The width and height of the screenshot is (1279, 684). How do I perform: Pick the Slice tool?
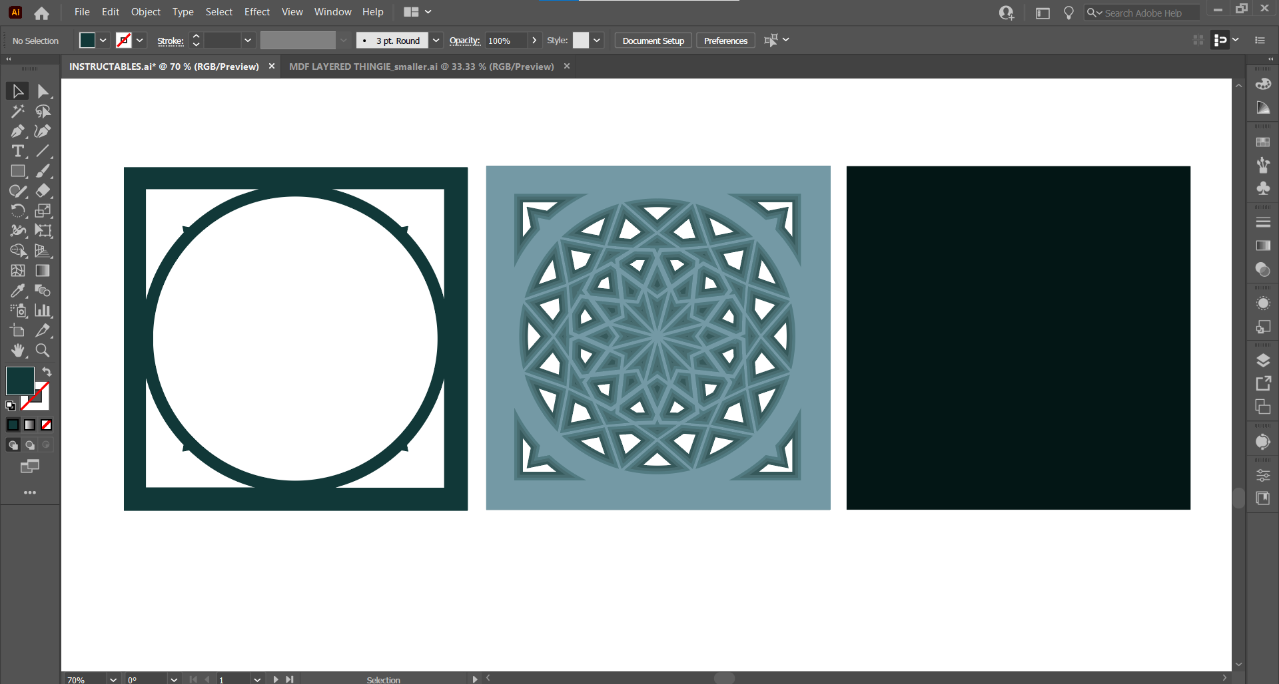tap(43, 331)
